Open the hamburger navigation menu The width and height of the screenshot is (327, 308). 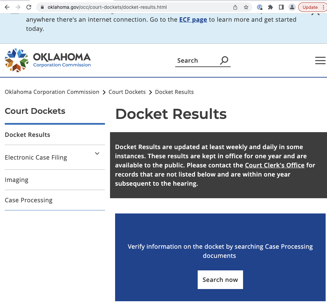320,60
